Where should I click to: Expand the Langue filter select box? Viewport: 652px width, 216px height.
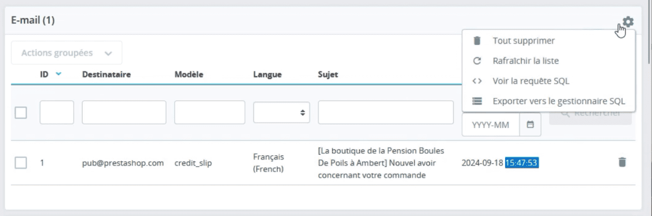coord(282,113)
